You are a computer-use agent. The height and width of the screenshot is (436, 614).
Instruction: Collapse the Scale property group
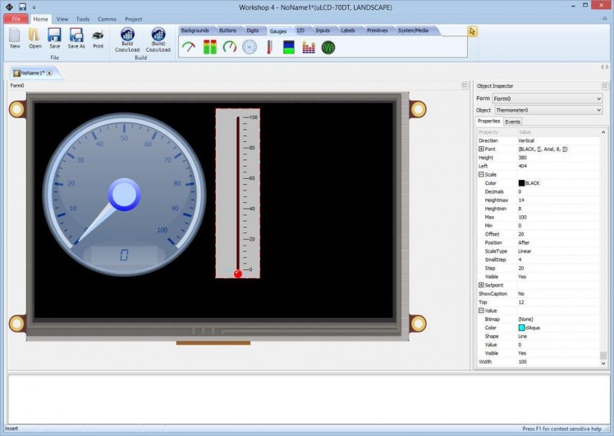pyautogui.click(x=481, y=175)
